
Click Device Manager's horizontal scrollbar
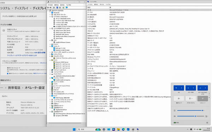[65, 123]
